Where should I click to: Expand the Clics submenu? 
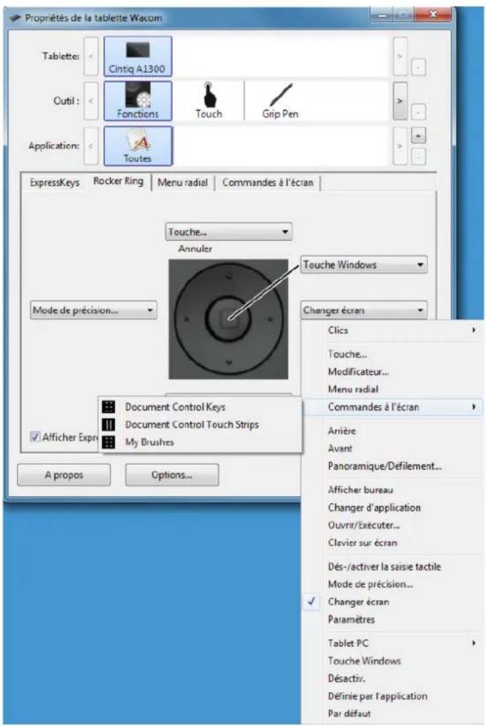point(393,330)
